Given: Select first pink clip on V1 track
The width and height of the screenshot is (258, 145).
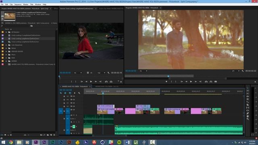Looking at the screenshot, I should (x=130, y=111).
